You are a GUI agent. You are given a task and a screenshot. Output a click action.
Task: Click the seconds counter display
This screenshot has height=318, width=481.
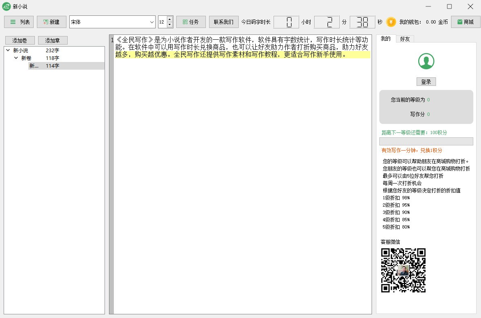pos(362,22)
